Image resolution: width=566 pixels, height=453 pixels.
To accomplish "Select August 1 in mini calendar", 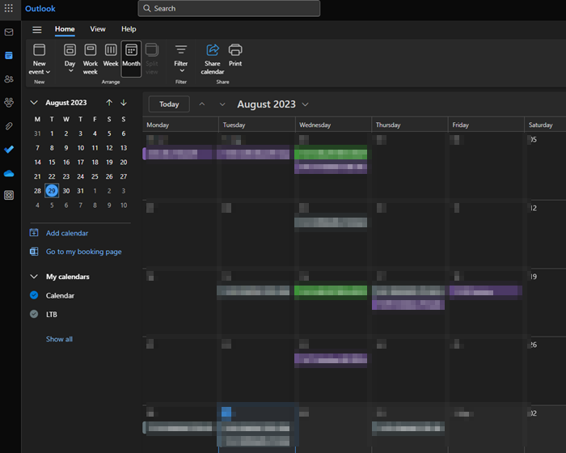I will (52, 133).
